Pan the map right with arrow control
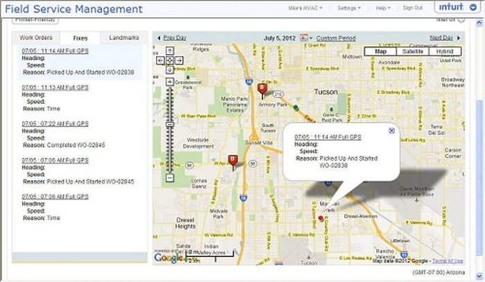This screenshot has width=485, height=282. click(x=179, y=60)
